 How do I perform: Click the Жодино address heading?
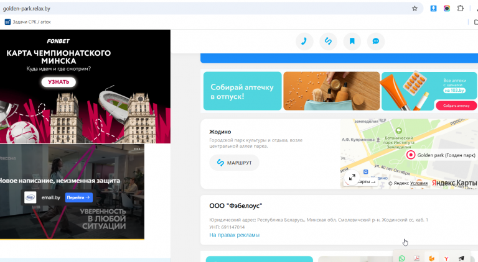tap(220, 132)
